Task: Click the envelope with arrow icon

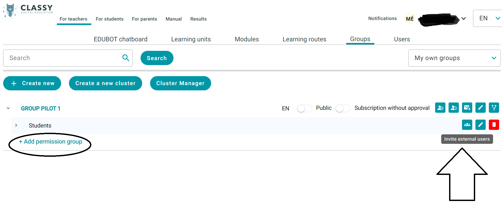Action: (x=467, y=108)
